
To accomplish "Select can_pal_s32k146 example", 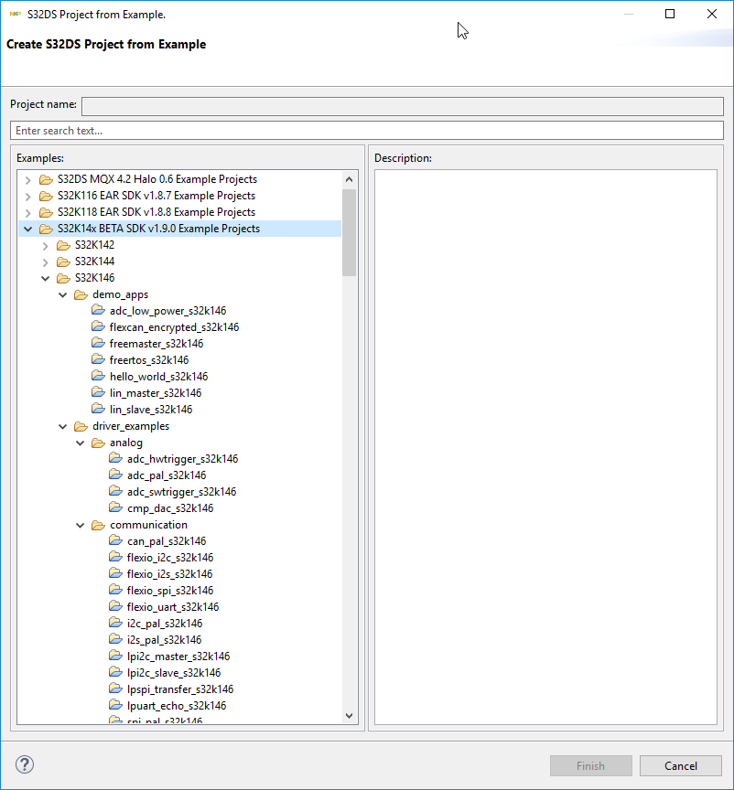I will [167, 540].
